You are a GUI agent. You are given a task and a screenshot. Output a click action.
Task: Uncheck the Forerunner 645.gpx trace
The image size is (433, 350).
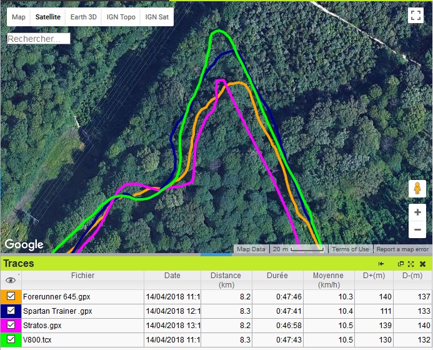[11, 296]
